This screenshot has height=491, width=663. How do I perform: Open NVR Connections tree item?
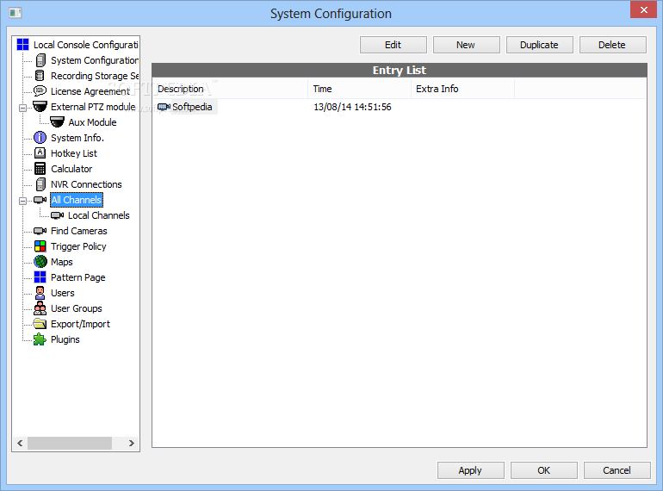point(86,184)
